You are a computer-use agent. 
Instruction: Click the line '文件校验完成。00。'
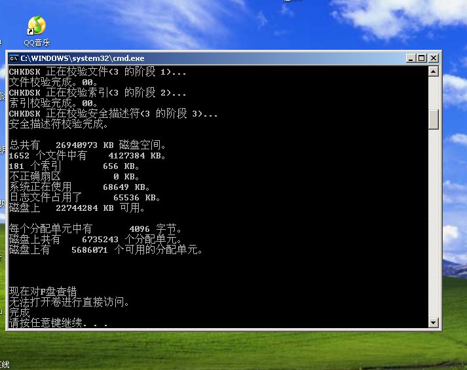pos(53,82)
